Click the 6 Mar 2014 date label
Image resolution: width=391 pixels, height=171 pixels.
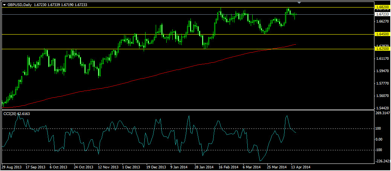tap(252, 167)
